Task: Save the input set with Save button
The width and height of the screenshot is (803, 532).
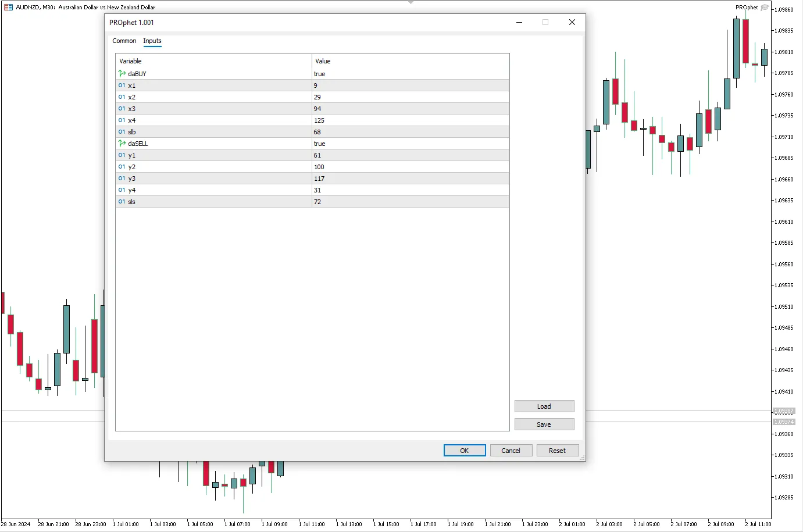Action: (544, 424)
